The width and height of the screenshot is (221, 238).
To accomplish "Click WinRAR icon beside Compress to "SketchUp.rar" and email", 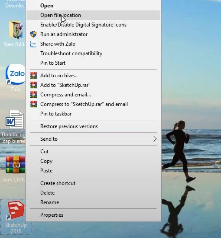I will [x=33, y=104].
